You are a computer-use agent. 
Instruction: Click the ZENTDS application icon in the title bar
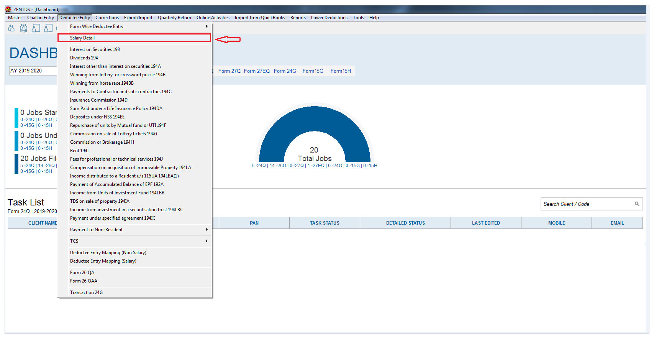tap(8, 9)
